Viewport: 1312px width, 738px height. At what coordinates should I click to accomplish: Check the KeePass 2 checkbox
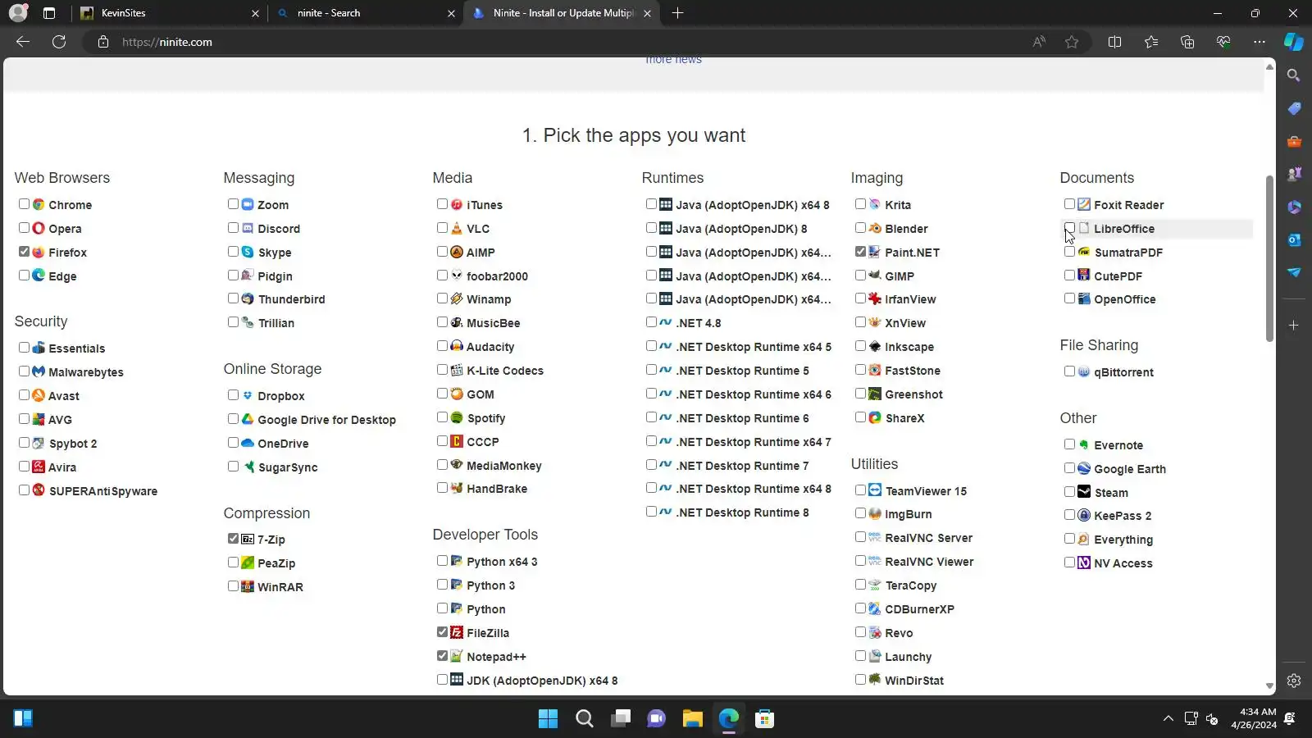pos(1069,515)
